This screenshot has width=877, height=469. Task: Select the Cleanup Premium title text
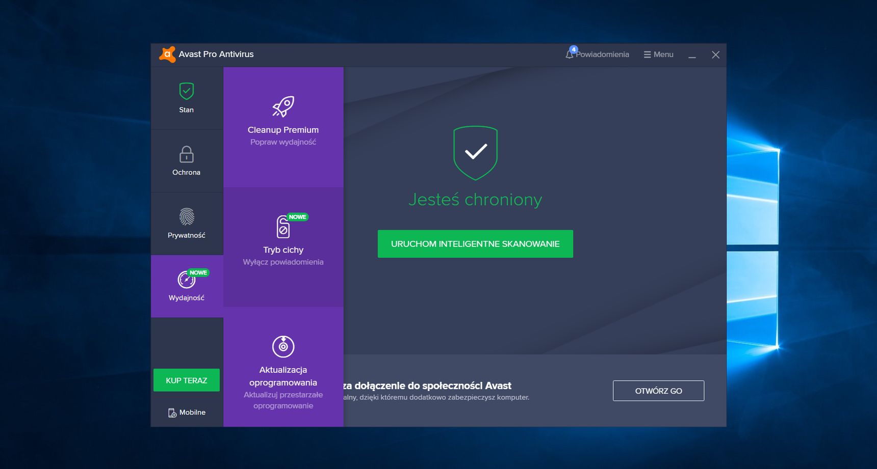pos(283,130)
